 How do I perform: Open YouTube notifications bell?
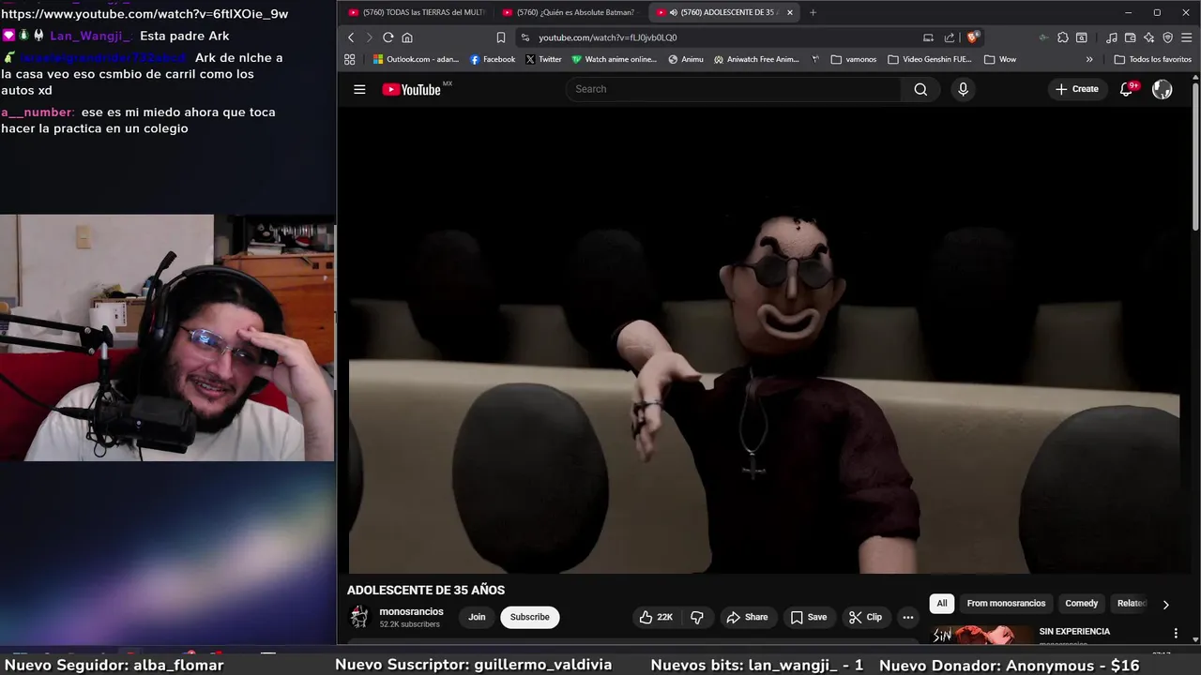point(1127,89)
